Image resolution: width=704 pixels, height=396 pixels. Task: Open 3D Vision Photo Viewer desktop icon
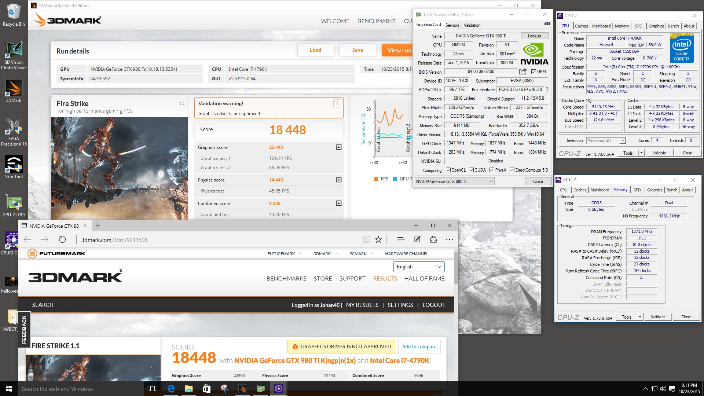coord(14,55)
